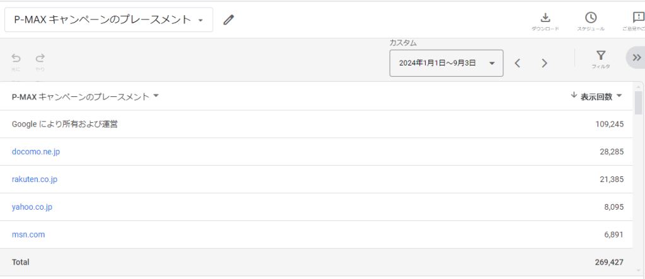Open the スケジュール clock icon
The width and height of the screenshot is (645, 279).
pyautogui.click(x=591, y=18)
